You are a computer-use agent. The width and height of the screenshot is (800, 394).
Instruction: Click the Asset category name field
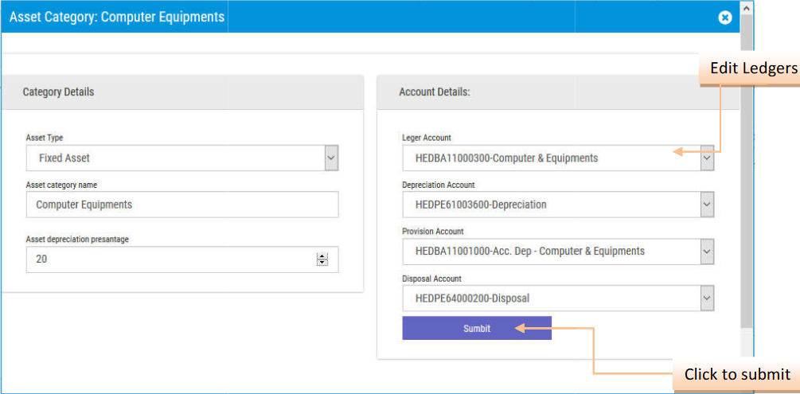click(x=182, y=205)
